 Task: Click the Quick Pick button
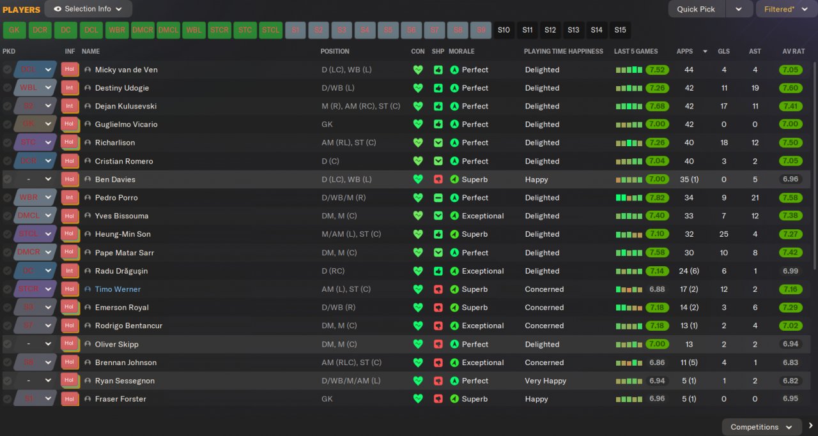697,9
